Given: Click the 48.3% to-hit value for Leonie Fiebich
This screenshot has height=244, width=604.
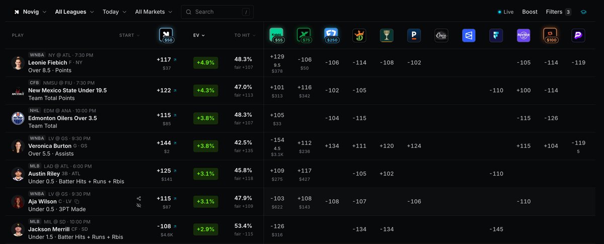Looking at the screenshot, I should pyautogui.click(x=244, y=59).
